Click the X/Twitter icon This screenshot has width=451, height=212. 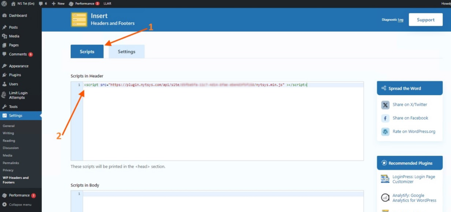[385, 105]
